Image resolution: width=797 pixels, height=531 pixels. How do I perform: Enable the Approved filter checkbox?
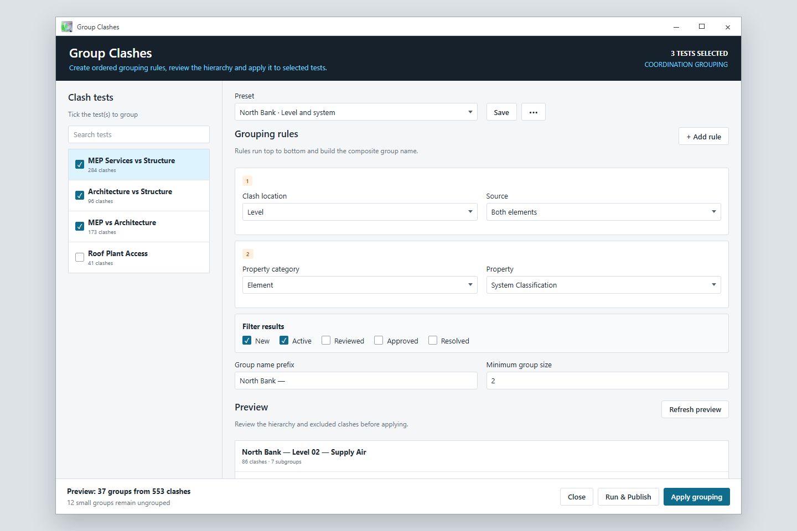pos(379,340)
